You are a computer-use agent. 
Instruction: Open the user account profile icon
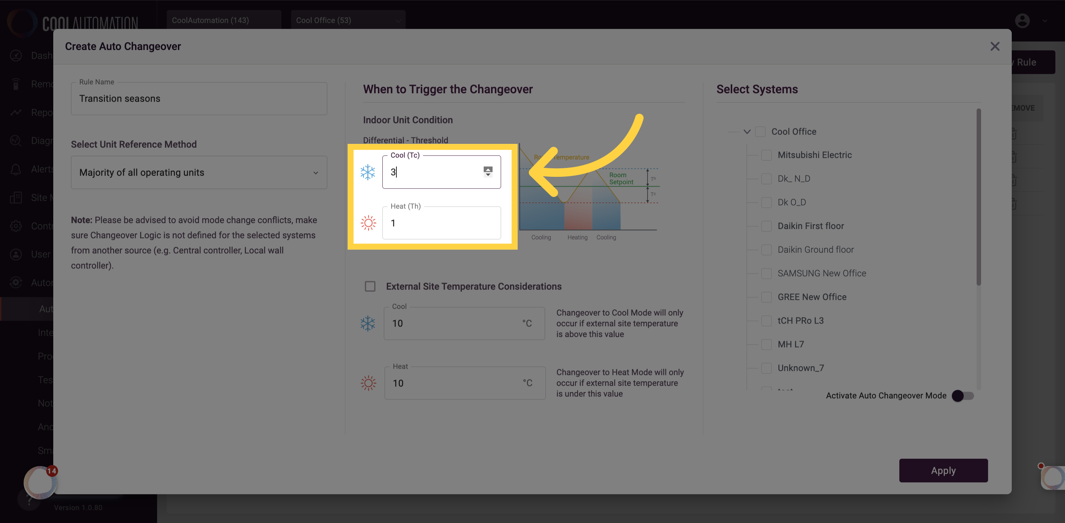1022,20
